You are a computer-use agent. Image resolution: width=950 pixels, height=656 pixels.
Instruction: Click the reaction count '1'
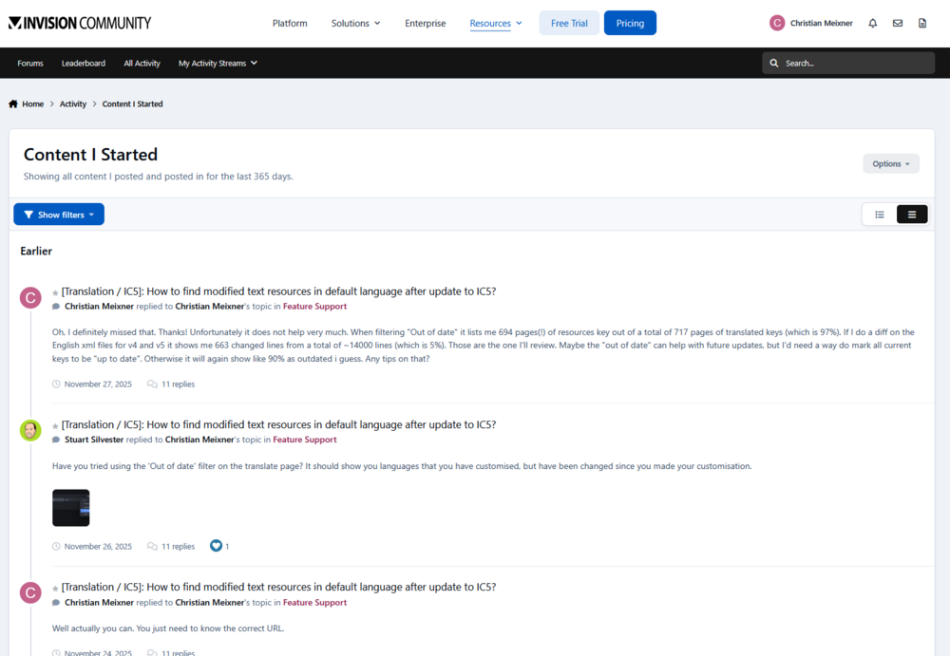pos(227,547)
